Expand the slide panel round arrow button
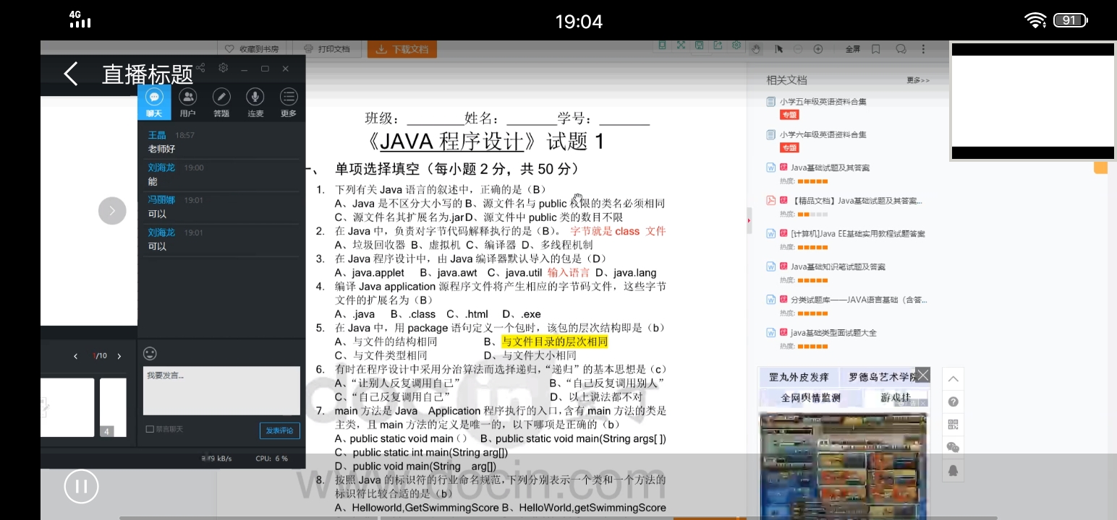The image size is (1117, 520). pyautogui.click(x=112, y=211)
